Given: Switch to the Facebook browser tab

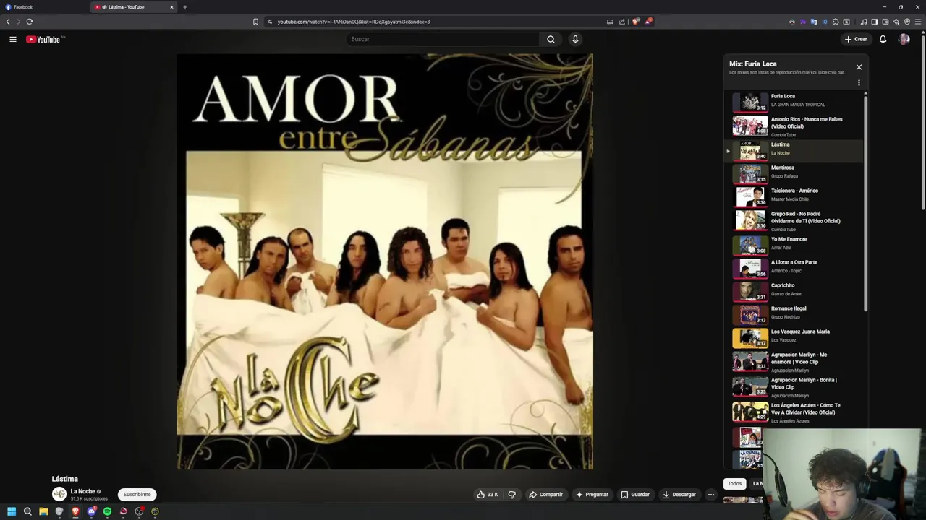Looking at the screenshot, I should point(43,7).
